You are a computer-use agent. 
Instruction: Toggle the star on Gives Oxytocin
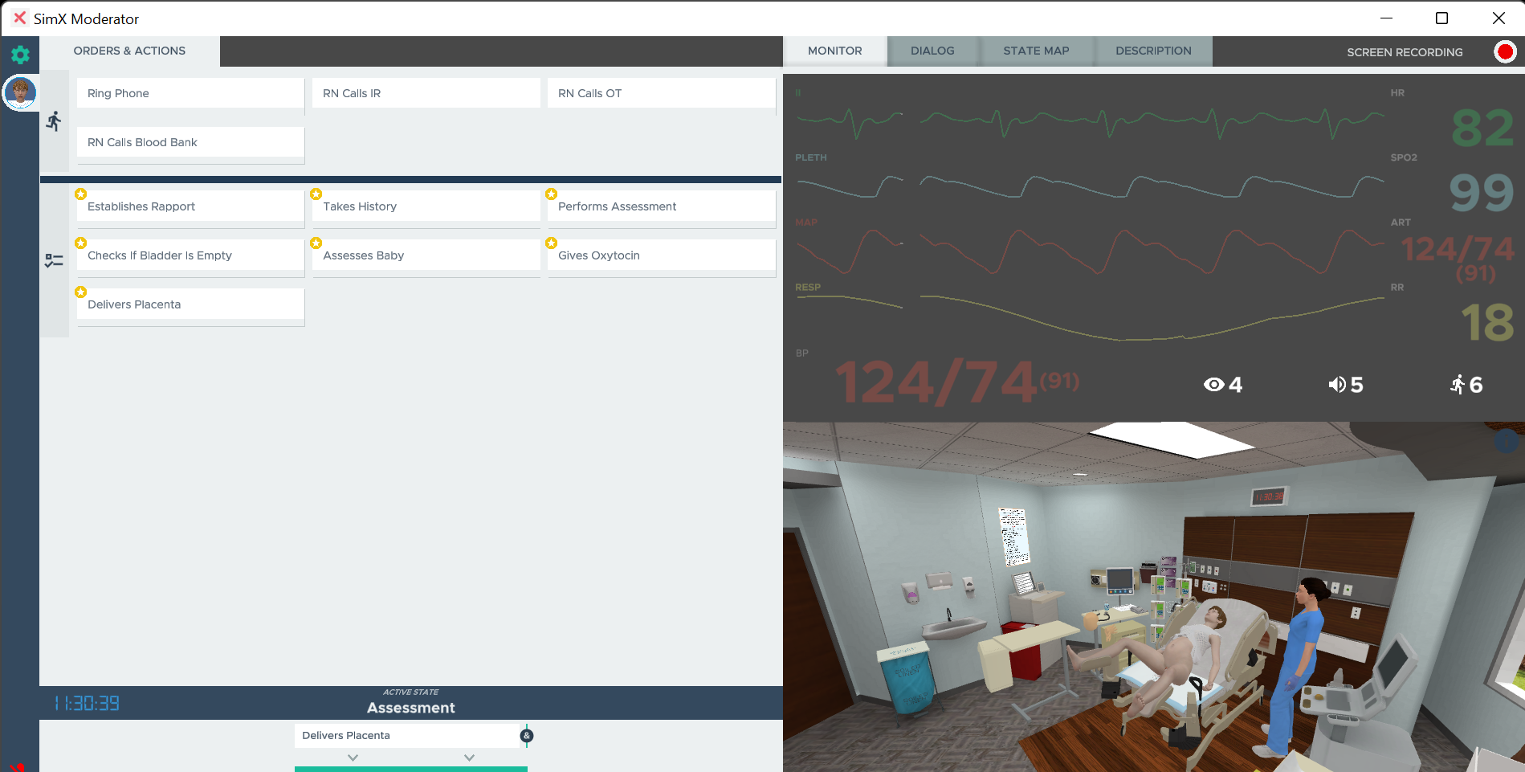click(552, 243)
